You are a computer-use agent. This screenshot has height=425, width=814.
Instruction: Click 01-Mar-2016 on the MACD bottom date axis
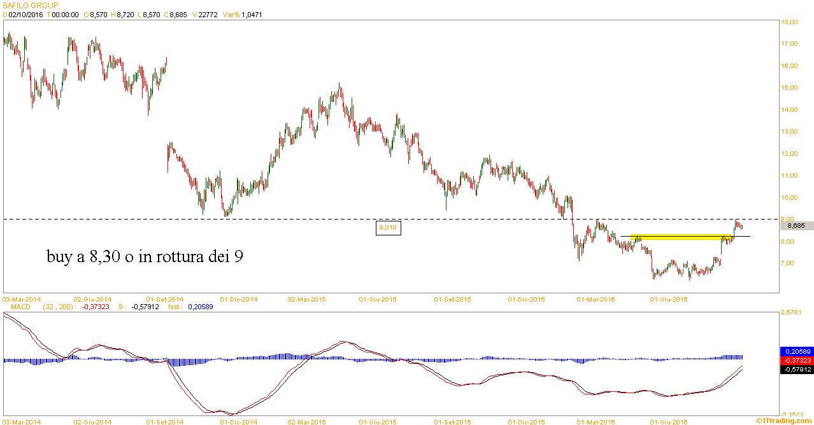pos(596,421)
